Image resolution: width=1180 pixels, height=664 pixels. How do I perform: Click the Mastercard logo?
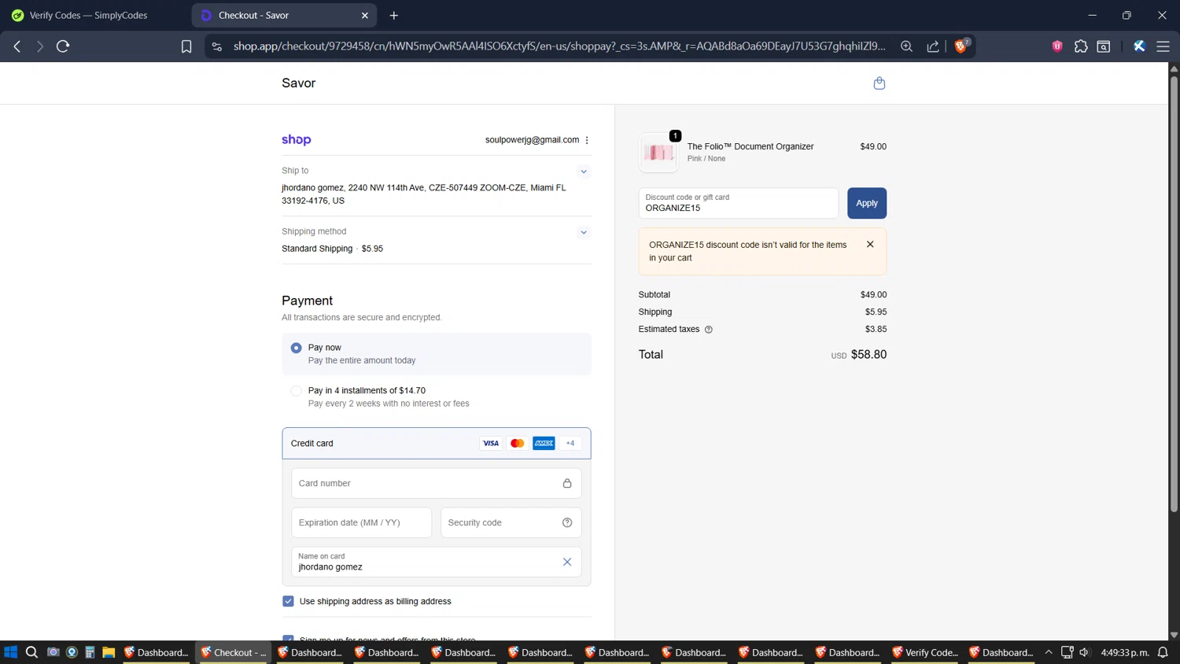point(517,443)
